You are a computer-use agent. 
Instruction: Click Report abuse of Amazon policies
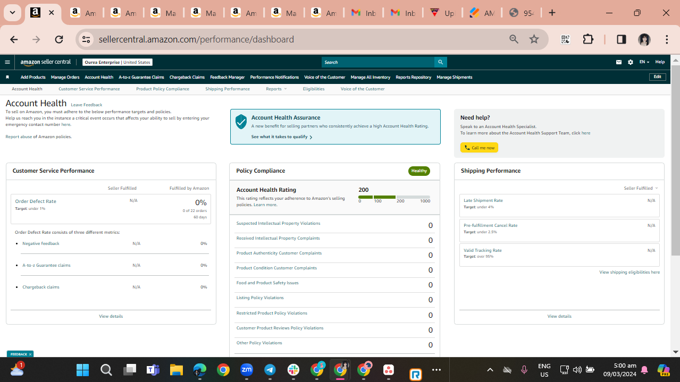click(x=38, y=137)
